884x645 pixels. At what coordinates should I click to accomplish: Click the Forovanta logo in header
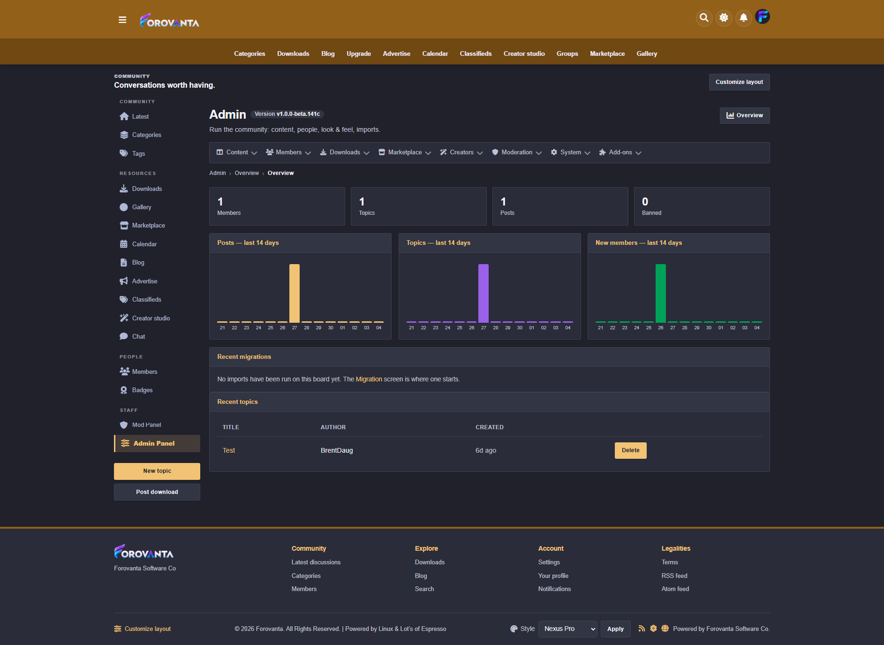(x=170, y=20)
